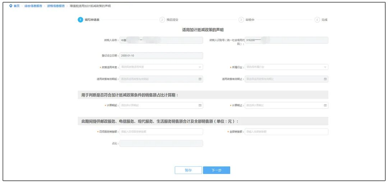Image resolution: width=388 pixels, height=183 pixels.
Task: Click breadcrumb text 增值税适用加计抵减政策的声明
Action: pos(90,6)
